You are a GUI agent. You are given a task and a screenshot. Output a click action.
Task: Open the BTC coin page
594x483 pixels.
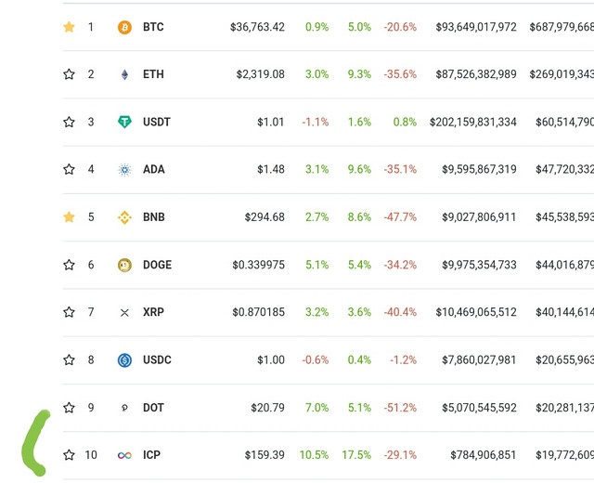pyautogui.click(x=153, y=27)
